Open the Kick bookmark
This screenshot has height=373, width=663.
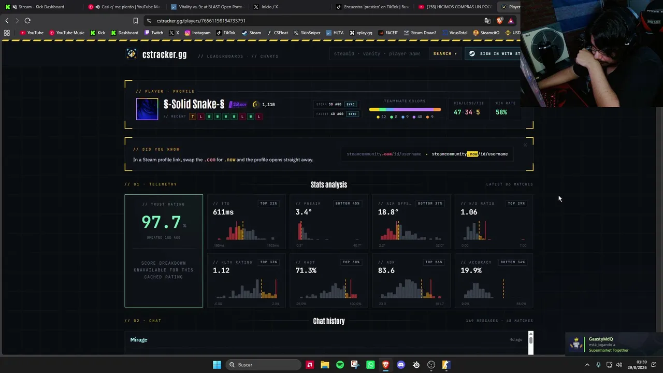(98, 33)
